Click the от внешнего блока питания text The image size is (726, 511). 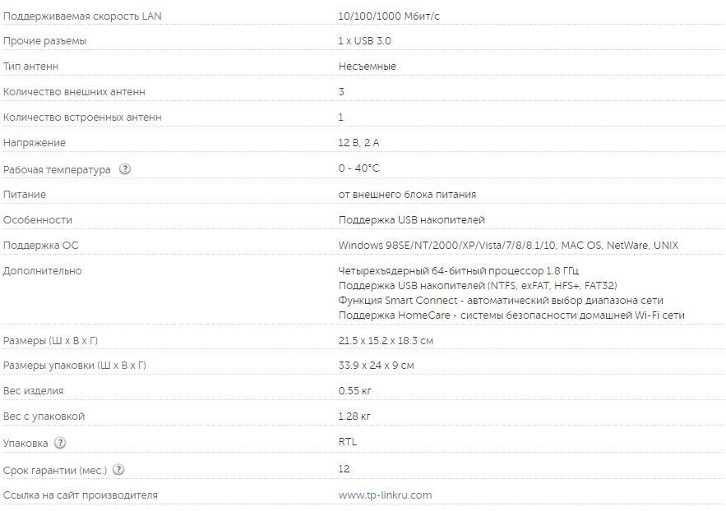(x=407, y=195)
